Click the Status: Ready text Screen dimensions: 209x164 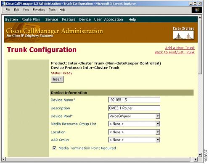[x=61, y=73]
